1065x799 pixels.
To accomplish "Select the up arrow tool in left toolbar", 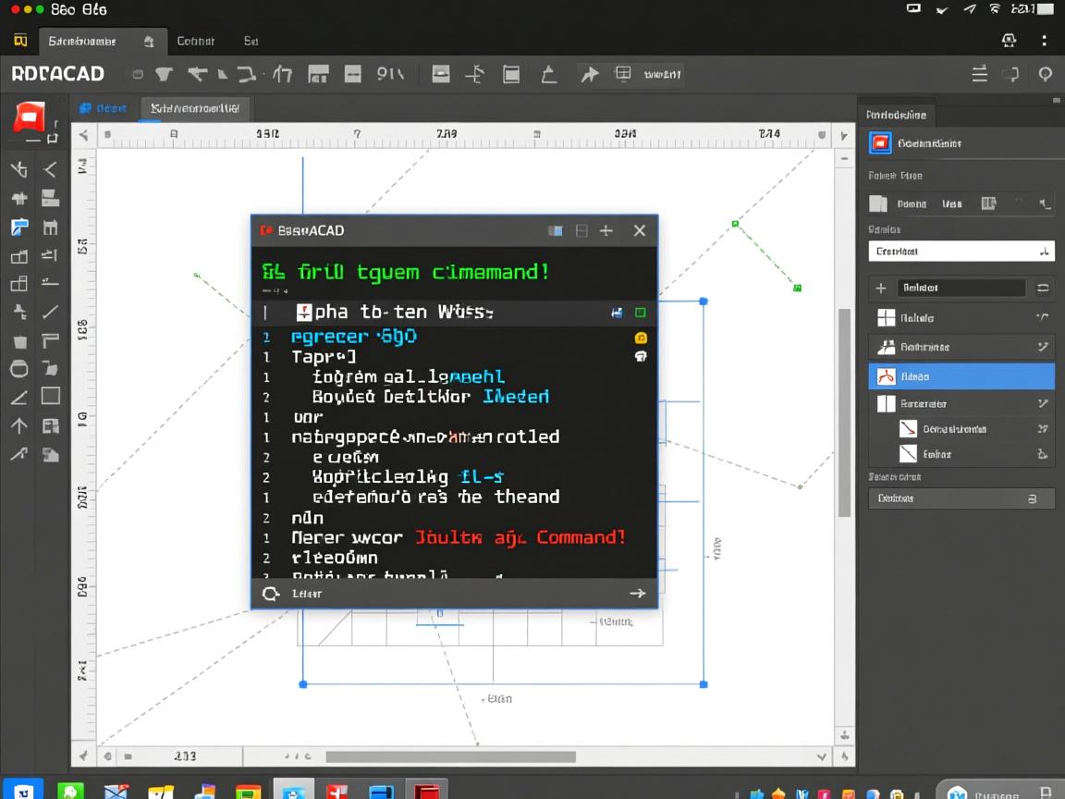I will click(19, 425).
